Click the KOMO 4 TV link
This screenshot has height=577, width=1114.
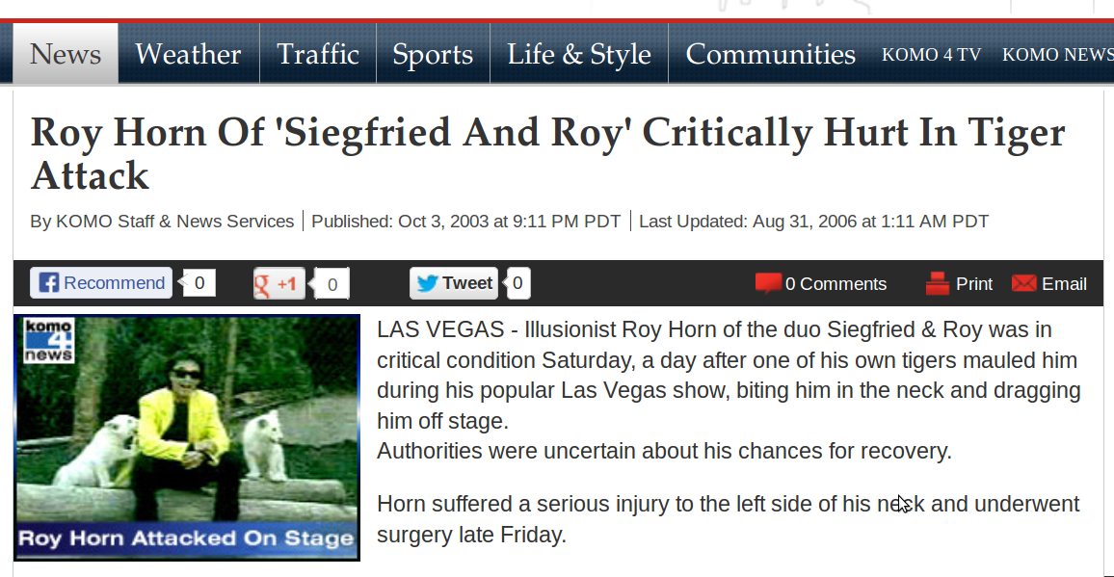932,55
